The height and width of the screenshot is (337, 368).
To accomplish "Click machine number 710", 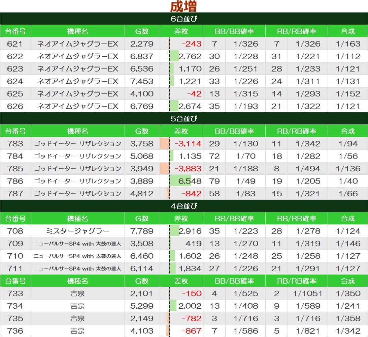I will point(15,256).
